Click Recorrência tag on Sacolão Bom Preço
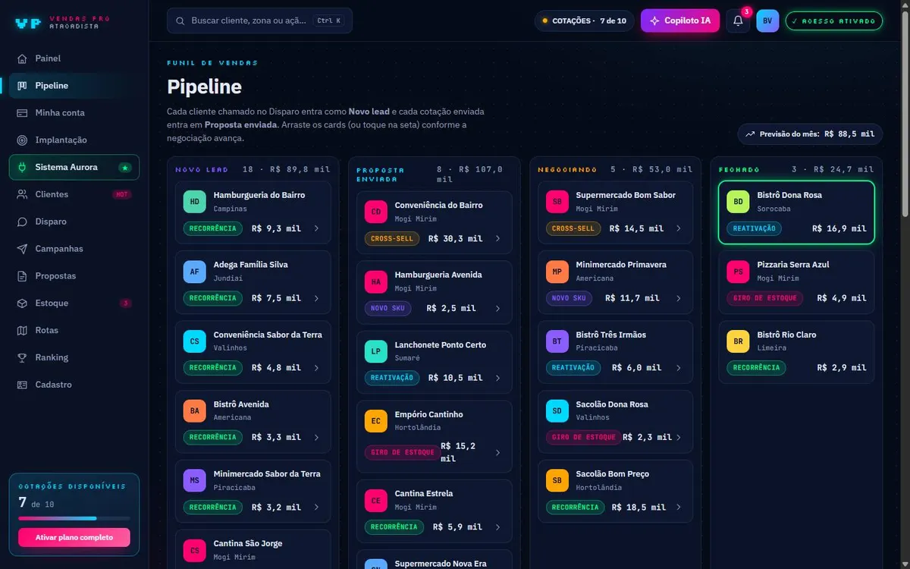910x569 pixels. [x=576, y=508]
